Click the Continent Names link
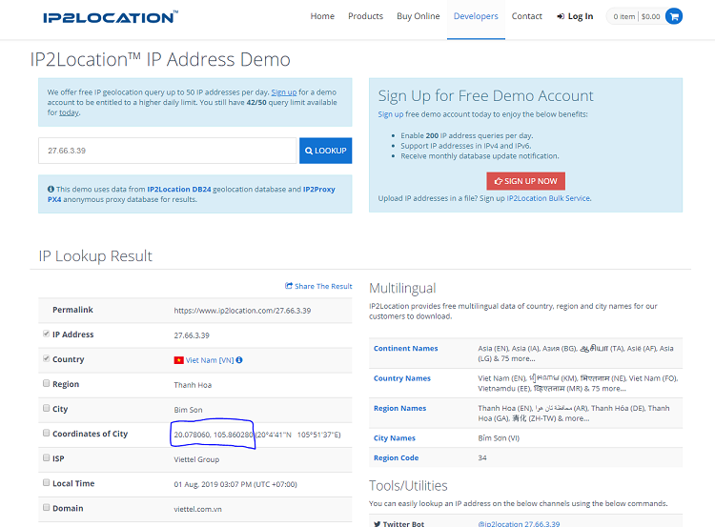The width and height of the screenshot is (715, 527). point(406,349)
